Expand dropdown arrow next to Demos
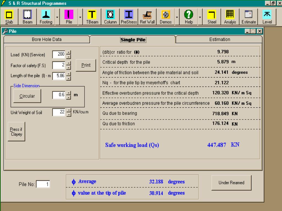This screenshot has height=211, width=282. [177, 17]
